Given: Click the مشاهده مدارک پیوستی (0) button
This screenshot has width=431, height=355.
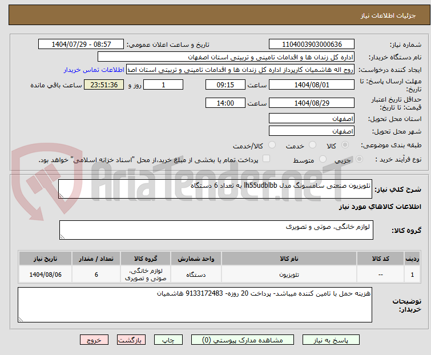Looking at the screenshot, I should [x=243, y=340].
